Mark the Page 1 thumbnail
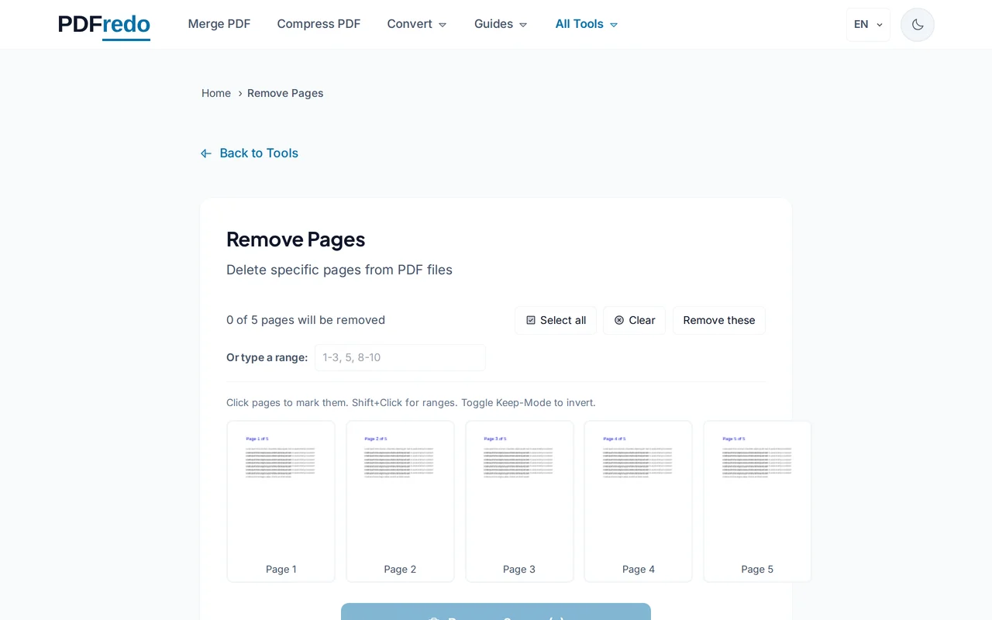The width and height of the screenshot is (992, 620). [x=281, y=501]
